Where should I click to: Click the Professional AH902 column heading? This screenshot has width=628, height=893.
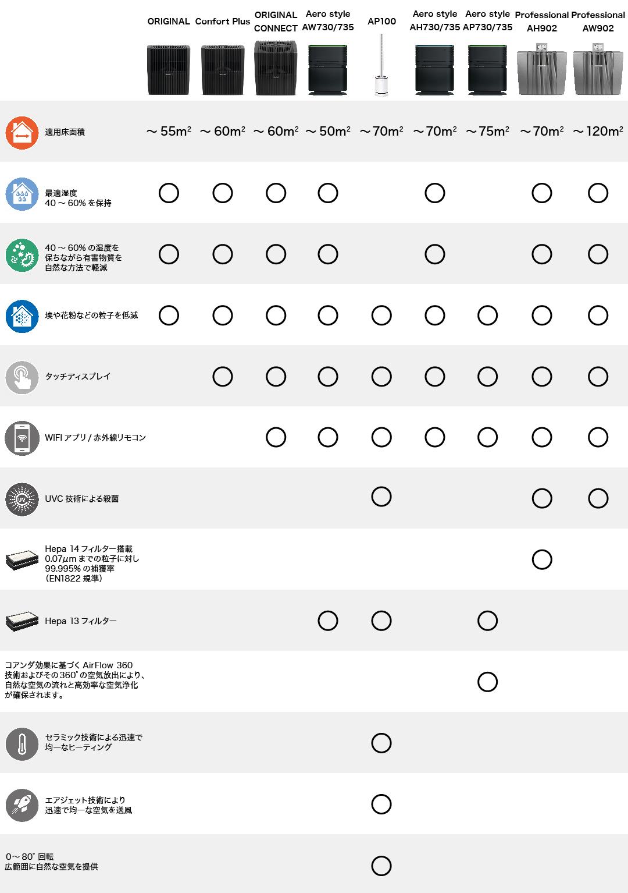pos(542,22)
